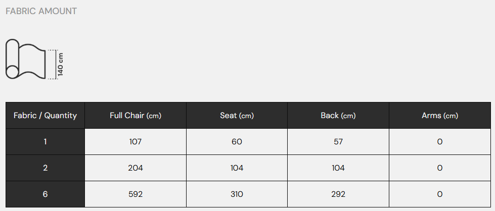Screen dimensions: 495x211
Task: Select the Arms (cm) column header
Action: [440, 116]
